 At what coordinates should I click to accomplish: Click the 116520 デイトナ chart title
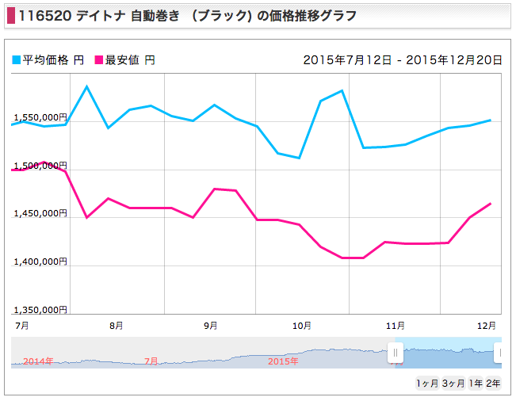(188, 16)
